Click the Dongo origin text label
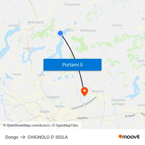This screenshot has height=145, width=145. pyautogui.click(x=12, y=137)
